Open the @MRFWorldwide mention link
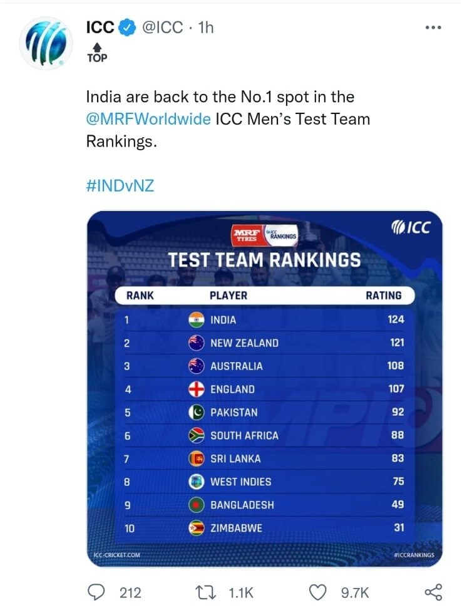Screen dimensions: 462x613 [x=148, y=119]
